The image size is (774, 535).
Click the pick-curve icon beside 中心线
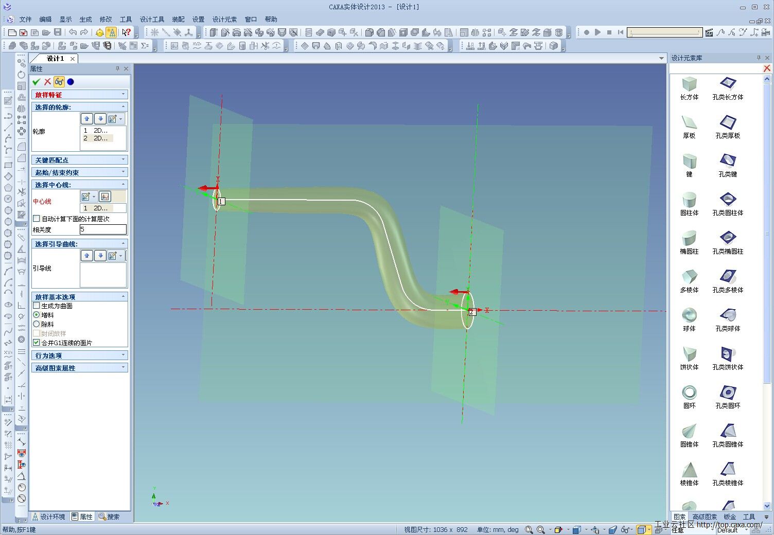105,197
